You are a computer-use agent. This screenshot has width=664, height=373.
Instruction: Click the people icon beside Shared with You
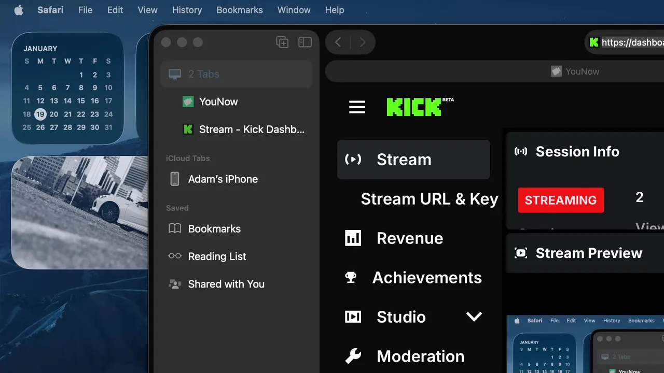(175, 284)
